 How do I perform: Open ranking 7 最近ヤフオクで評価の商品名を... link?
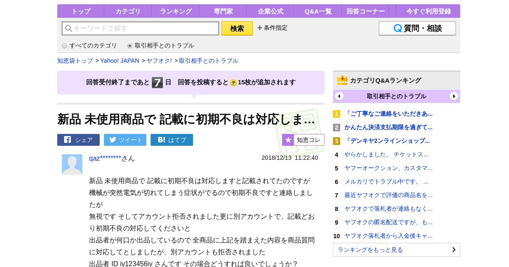coord(389,195)
